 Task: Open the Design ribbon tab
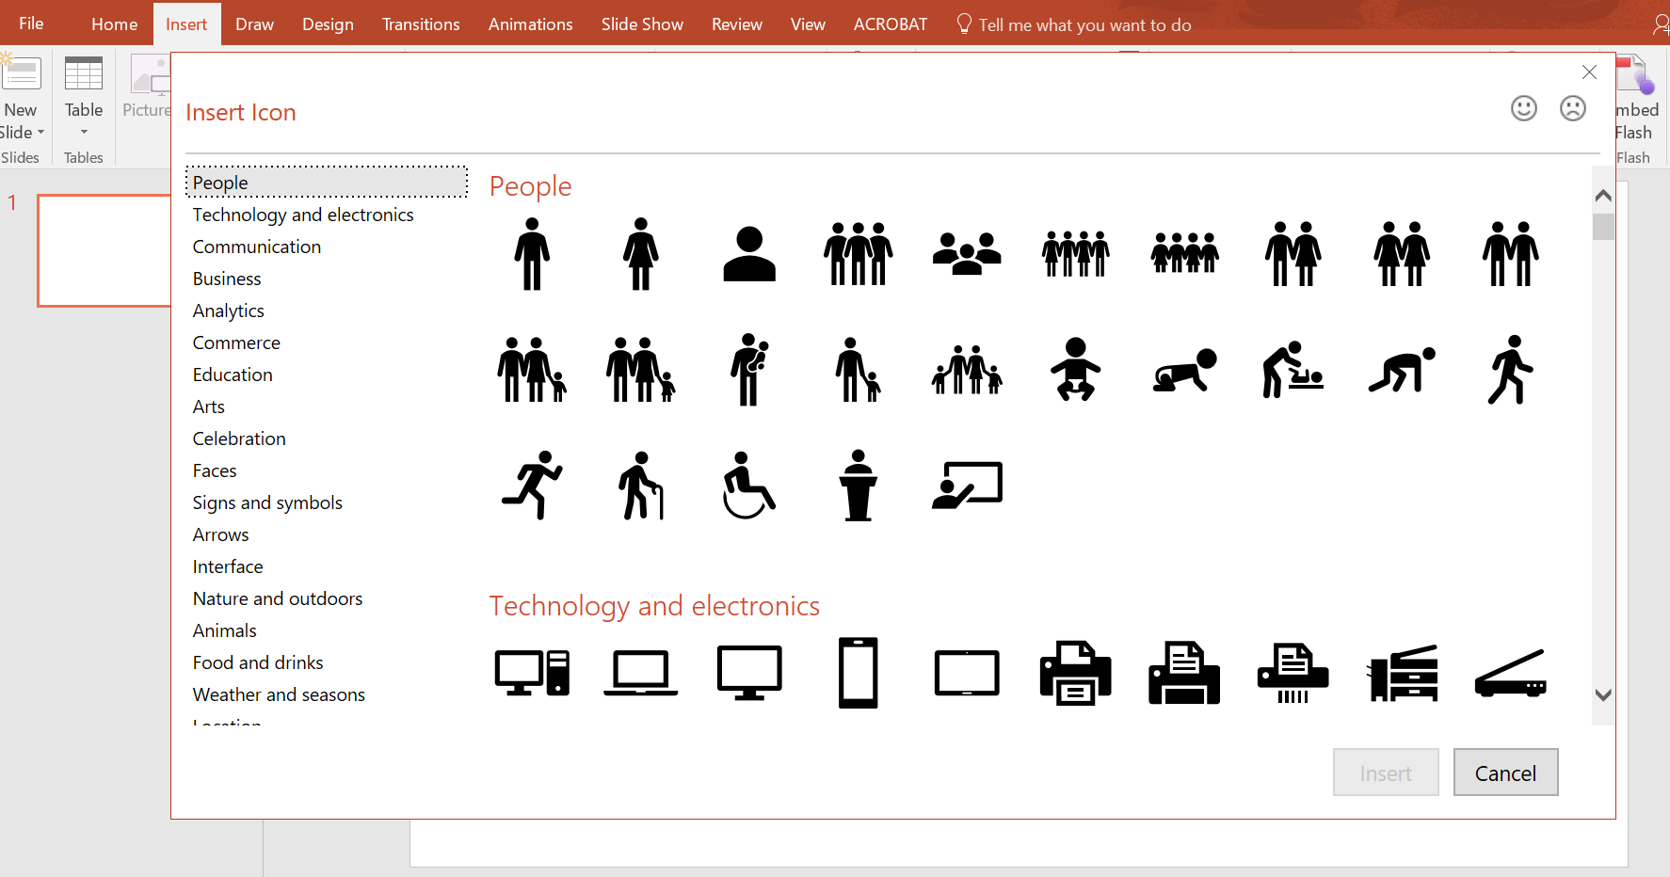(x=328, y=24)
